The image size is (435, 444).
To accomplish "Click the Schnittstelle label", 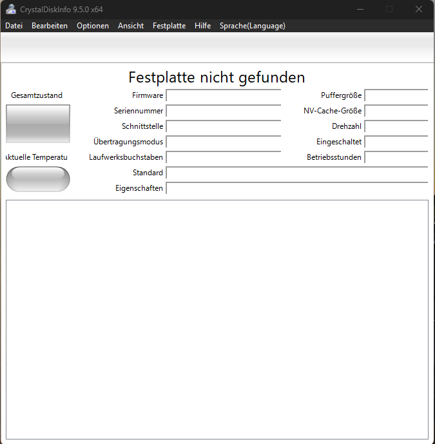I will (142, 126).
